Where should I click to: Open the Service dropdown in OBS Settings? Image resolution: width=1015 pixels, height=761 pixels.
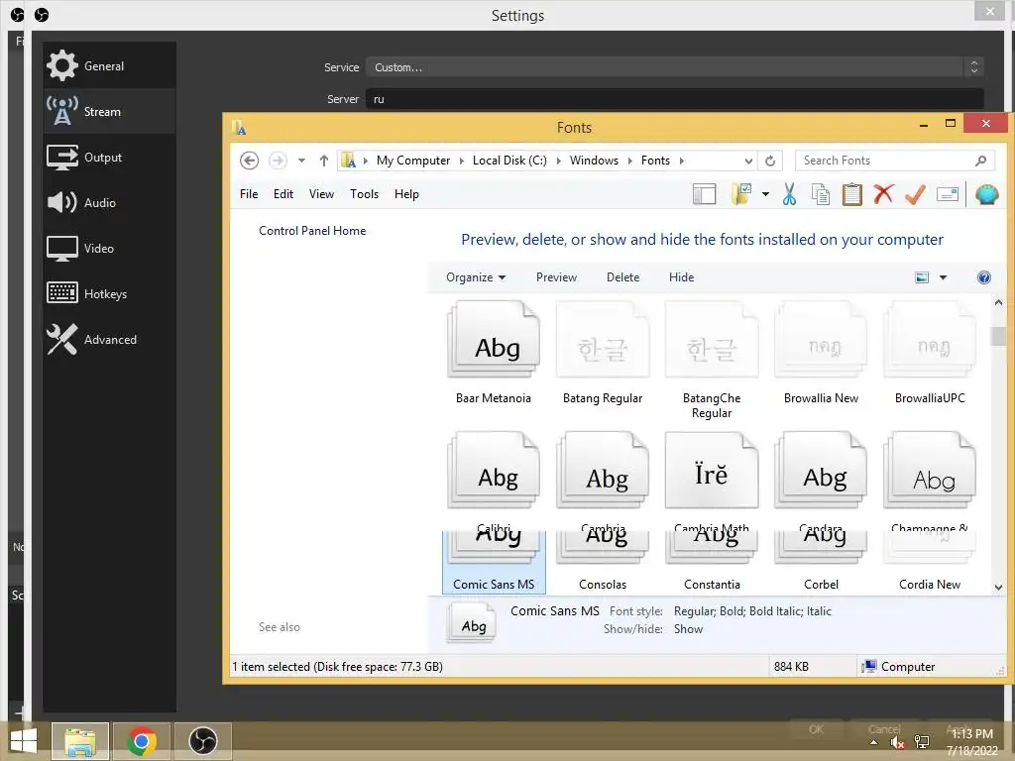point(675,67)
